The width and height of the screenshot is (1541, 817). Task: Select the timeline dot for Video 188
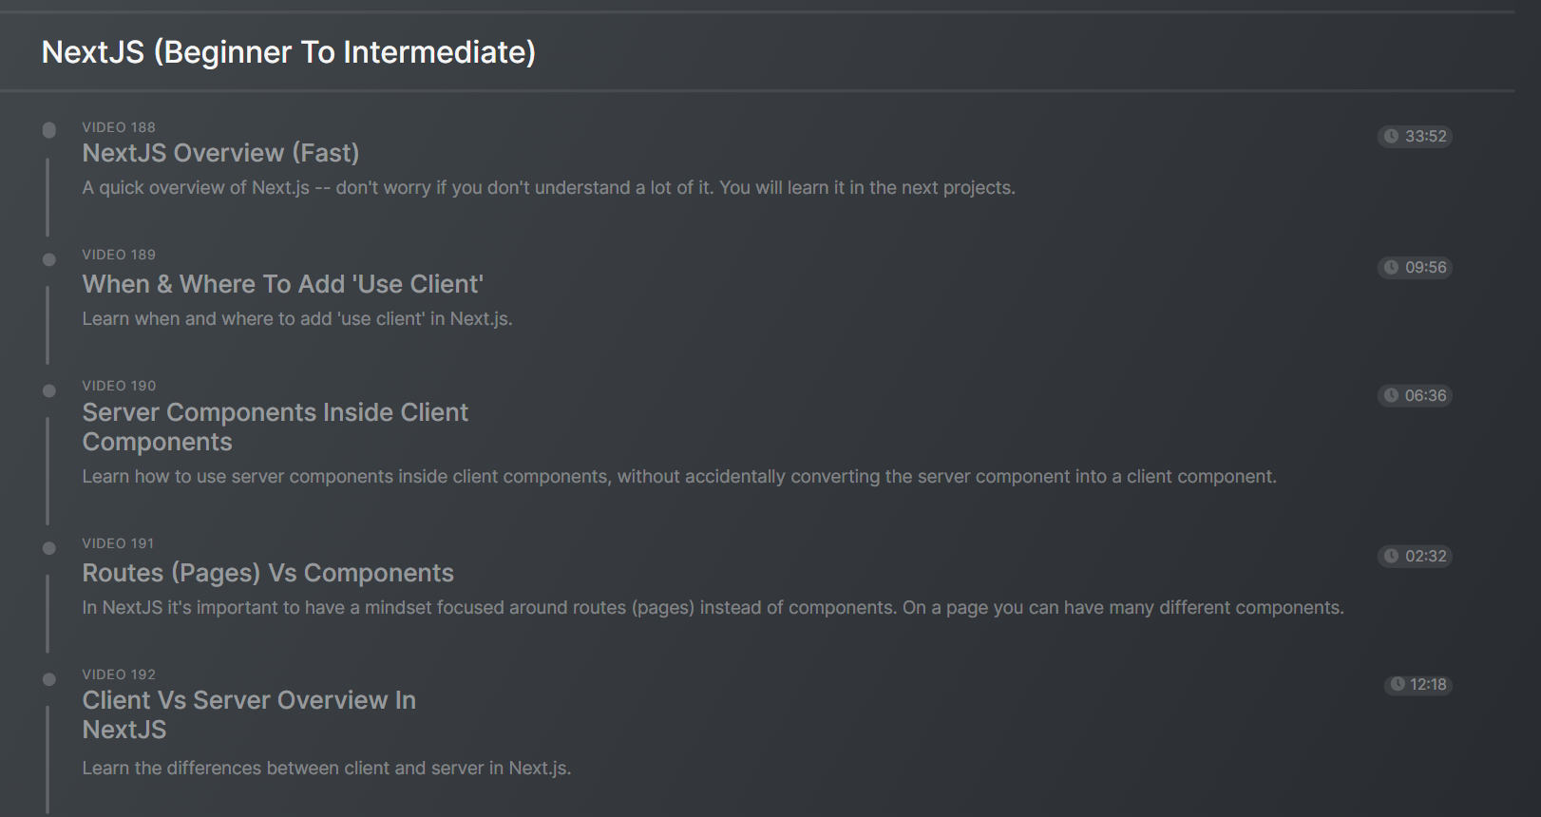[49, 130]
